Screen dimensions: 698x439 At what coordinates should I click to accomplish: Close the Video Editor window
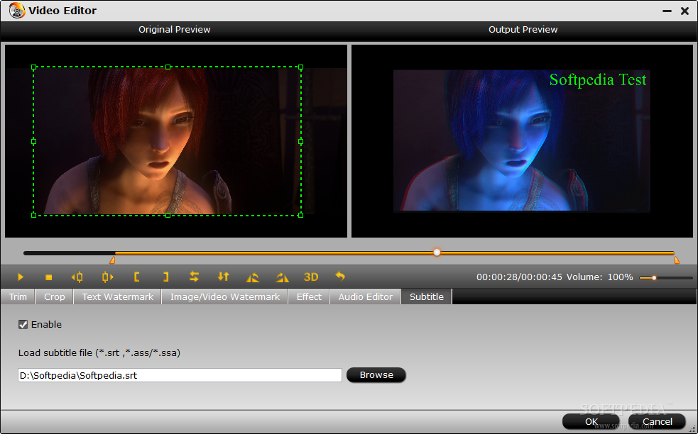pos(685,11)
